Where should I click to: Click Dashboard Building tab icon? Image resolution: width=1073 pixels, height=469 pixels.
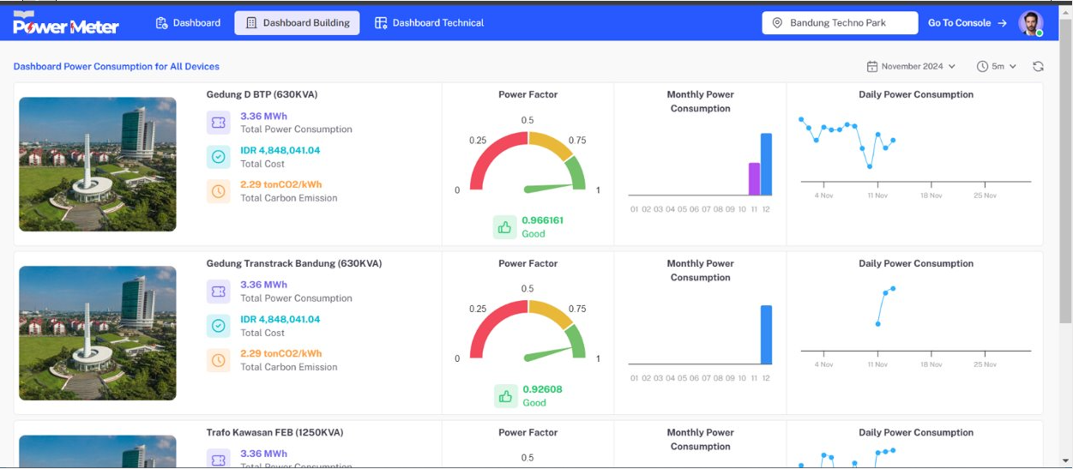251,23
